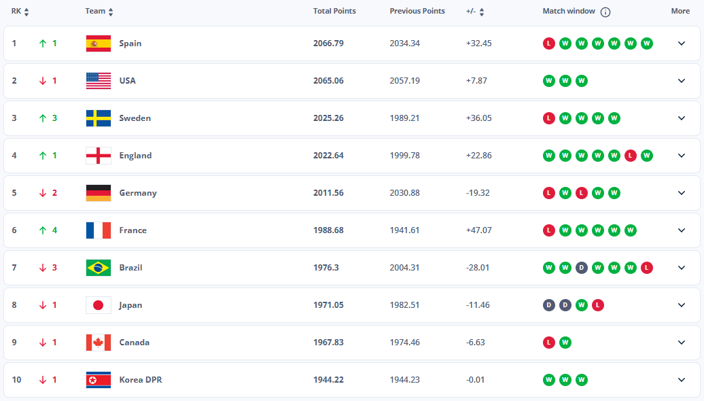
Task: Click the Spain flag icon
Action: [99, 43]
